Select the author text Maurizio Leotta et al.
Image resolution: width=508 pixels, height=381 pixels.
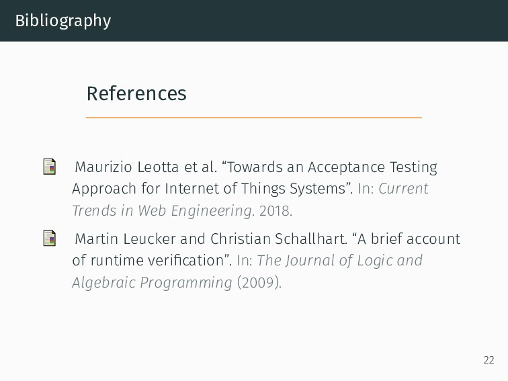pos(146,167)
